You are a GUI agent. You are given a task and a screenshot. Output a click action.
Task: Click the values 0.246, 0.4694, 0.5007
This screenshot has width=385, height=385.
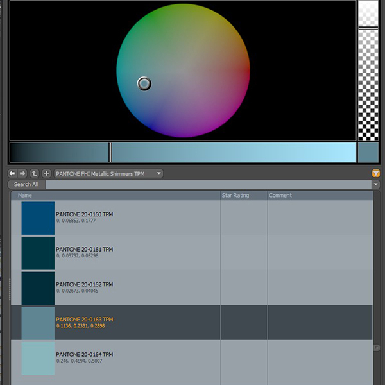coord(79,361)
